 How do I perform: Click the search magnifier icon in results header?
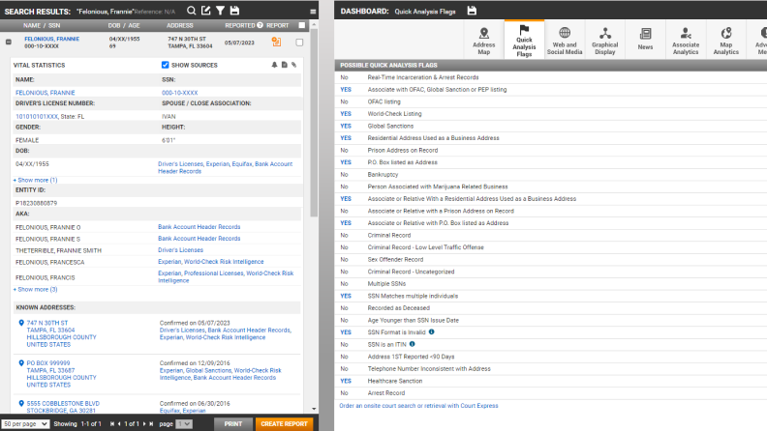192,10
